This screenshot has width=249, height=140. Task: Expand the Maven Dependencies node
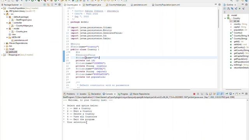4,43
